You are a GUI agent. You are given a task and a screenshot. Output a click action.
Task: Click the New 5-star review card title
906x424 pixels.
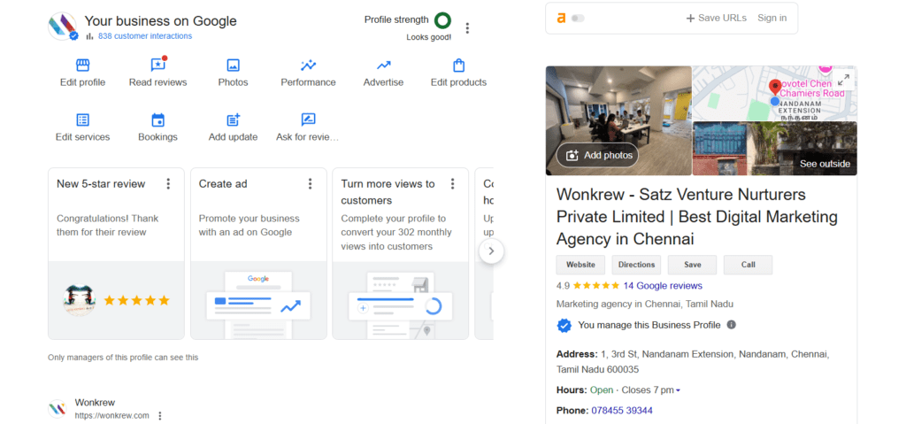[101, 184]
